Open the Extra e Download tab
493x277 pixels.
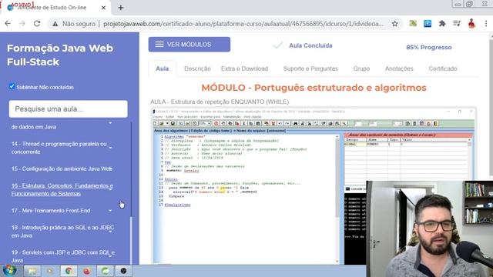[244, 68]
